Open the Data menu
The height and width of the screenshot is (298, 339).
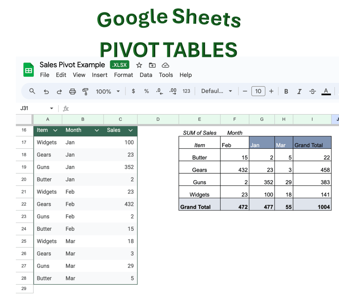[146, 75]
